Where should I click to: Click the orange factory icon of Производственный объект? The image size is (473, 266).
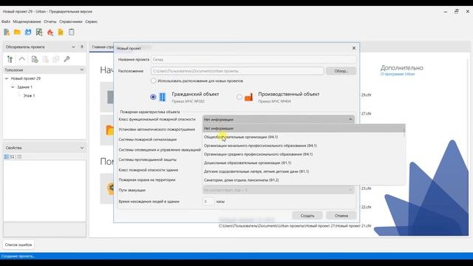pos(248,97)
